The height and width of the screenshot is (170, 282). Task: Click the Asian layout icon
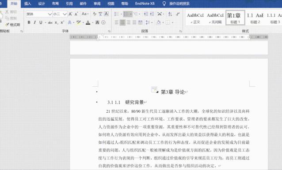pyautogui.click(x=160, y=14)
